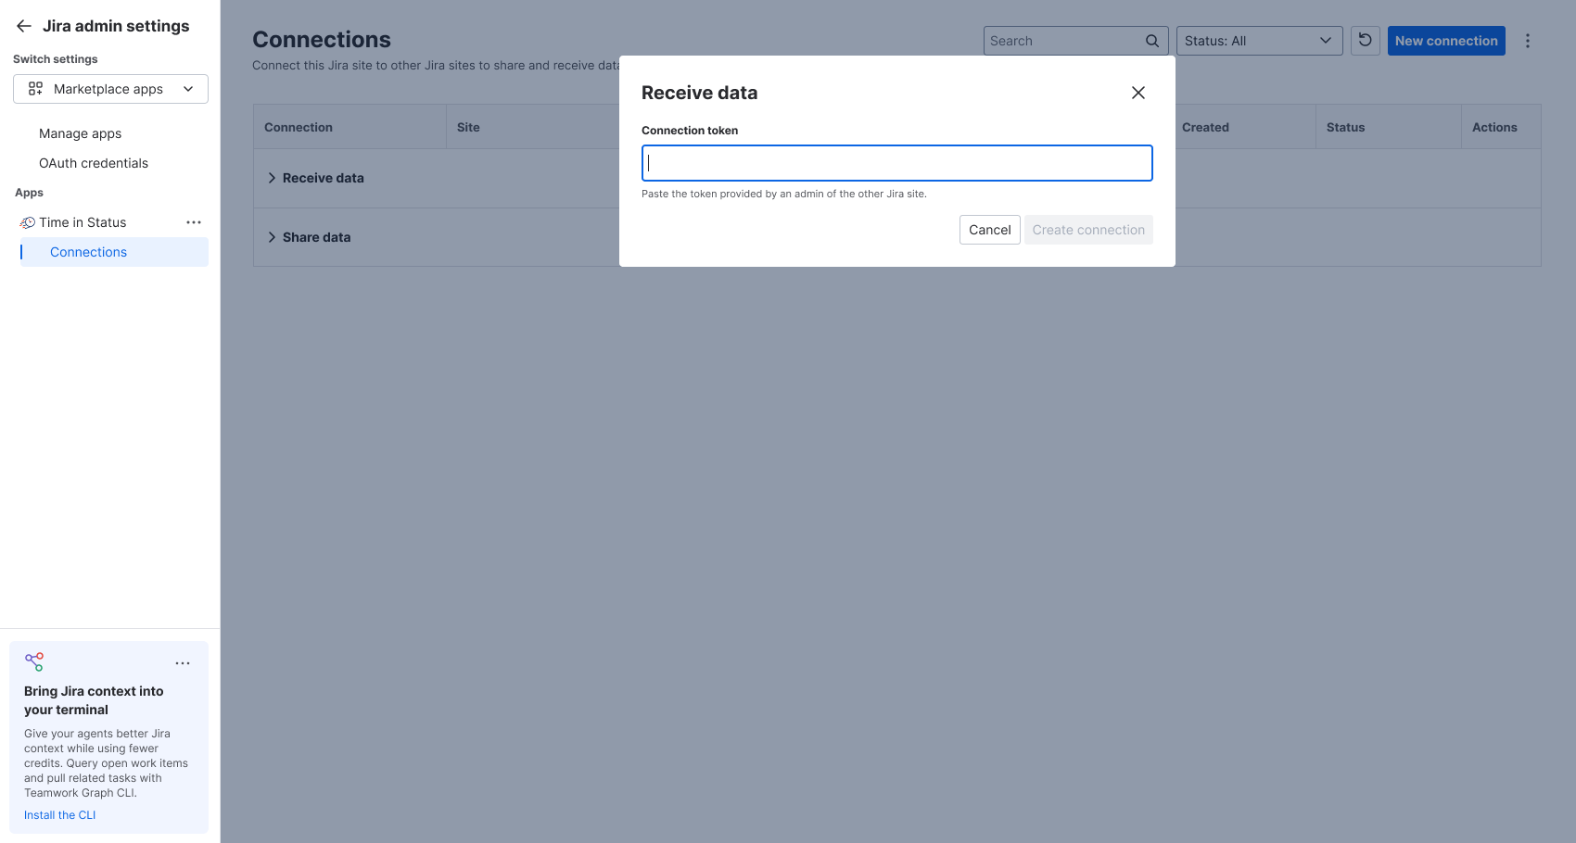Close the Receive data dialog
Image resolution: width=1576 pixels, height=843 pixels.
[x=1138, y=93]
